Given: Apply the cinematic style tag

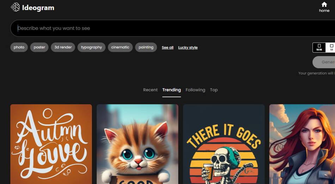Looking at the screenshot, I should (120, 47).
